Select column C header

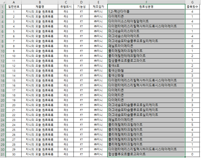tap(66, 2)
